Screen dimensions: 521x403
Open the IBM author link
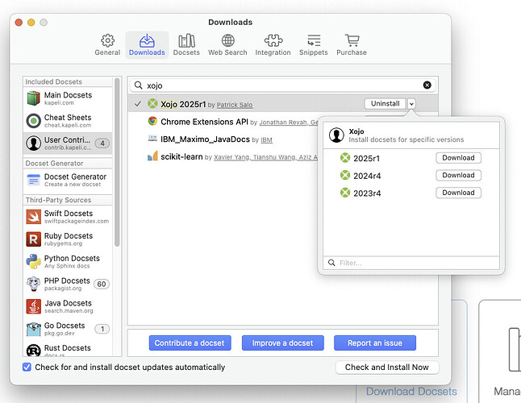pyautogui.click(x=266, y=139)
